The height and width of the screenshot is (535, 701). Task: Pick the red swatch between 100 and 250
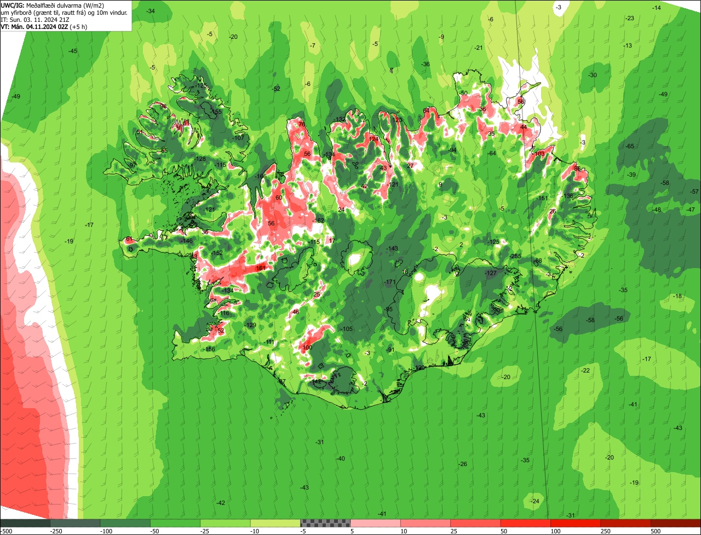point(576,522)
